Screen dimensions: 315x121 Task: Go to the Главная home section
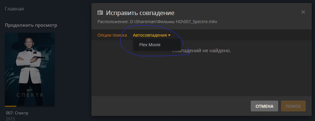[x=14, y=9]
